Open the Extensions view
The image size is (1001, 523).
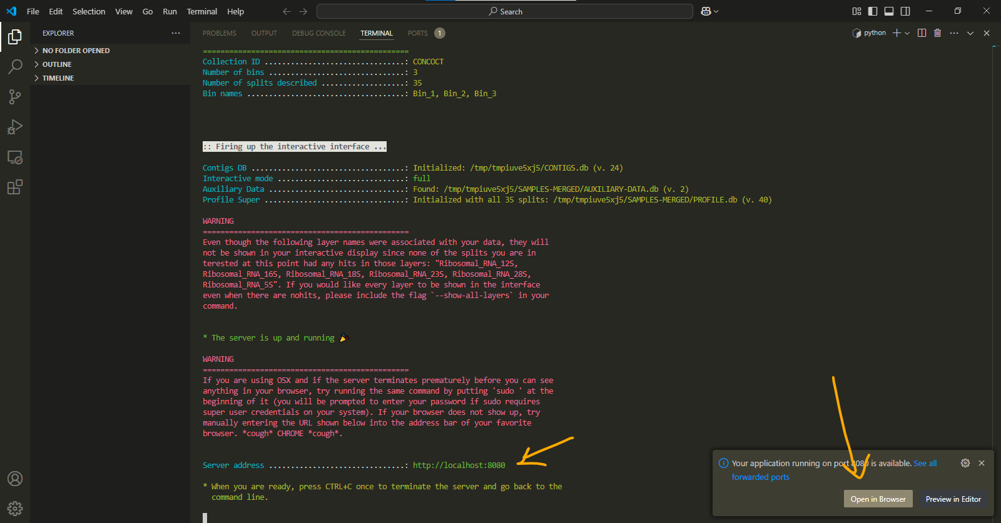coord(14,187)
